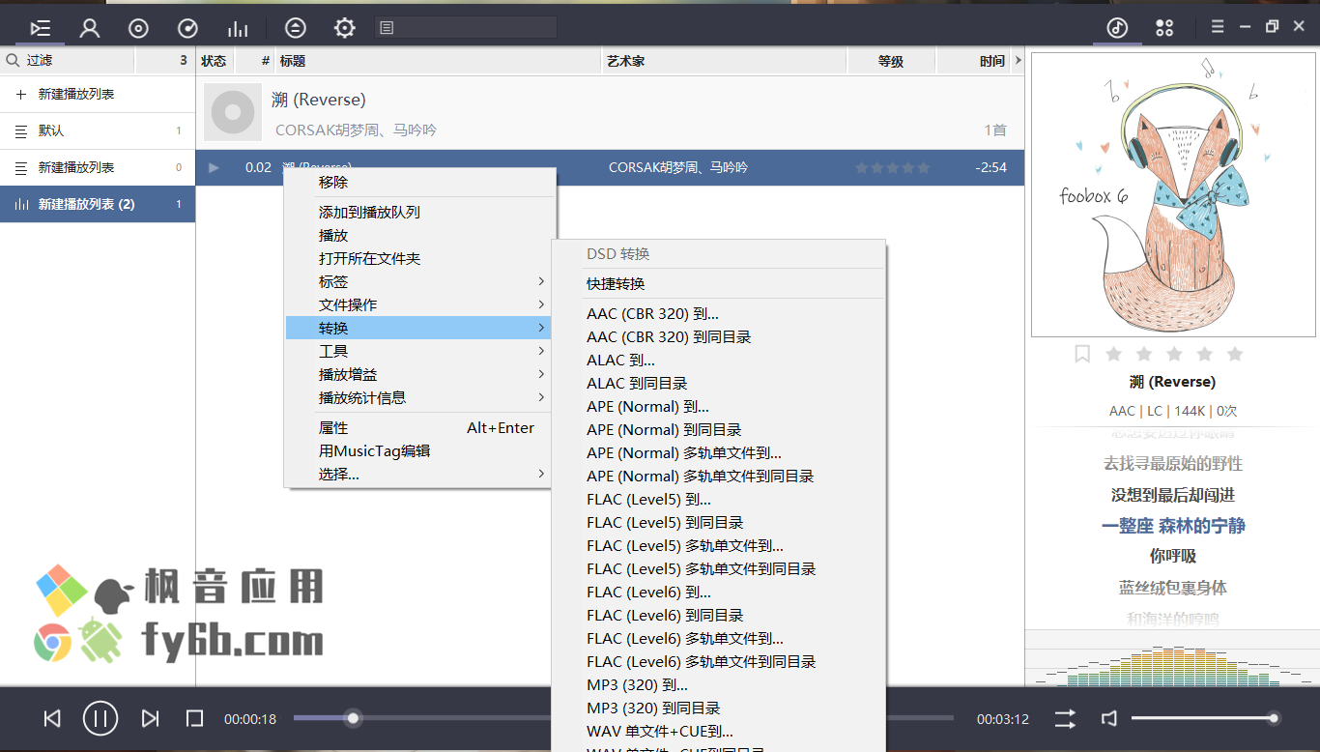Click the equalizer circle icon in toolbar
The width and height of the screenshot is (1320, 752).
(x=296, y=28)
